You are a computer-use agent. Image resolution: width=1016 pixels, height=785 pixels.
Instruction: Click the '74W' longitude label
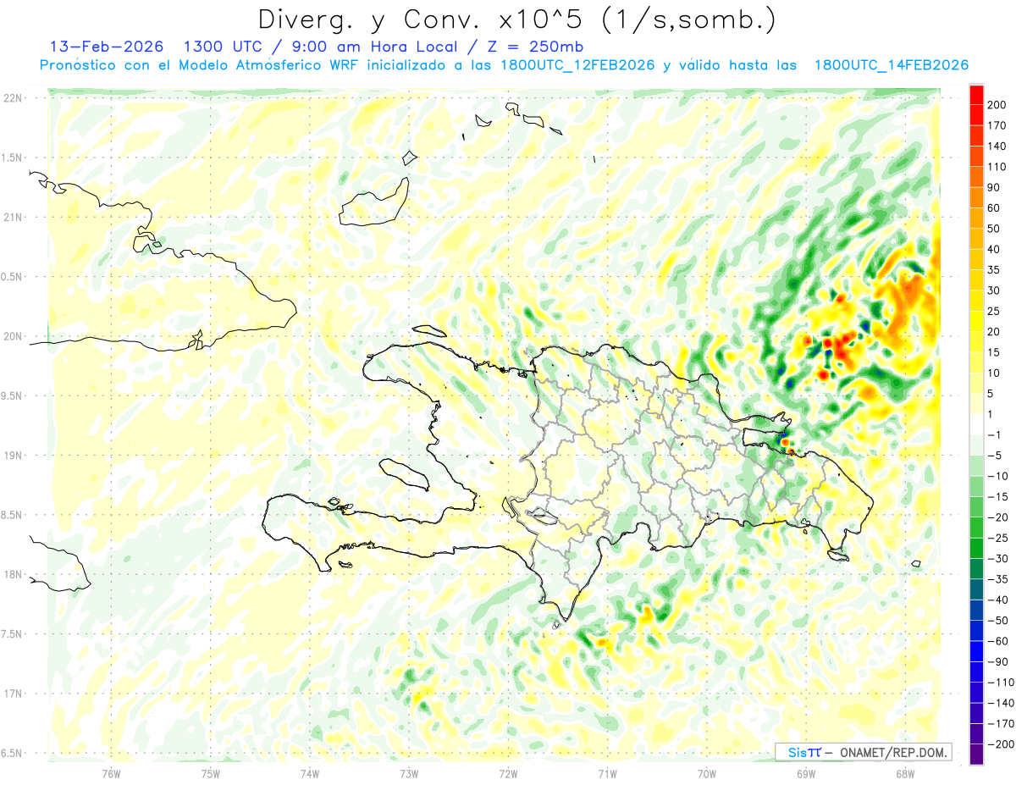tap(310, 773)
